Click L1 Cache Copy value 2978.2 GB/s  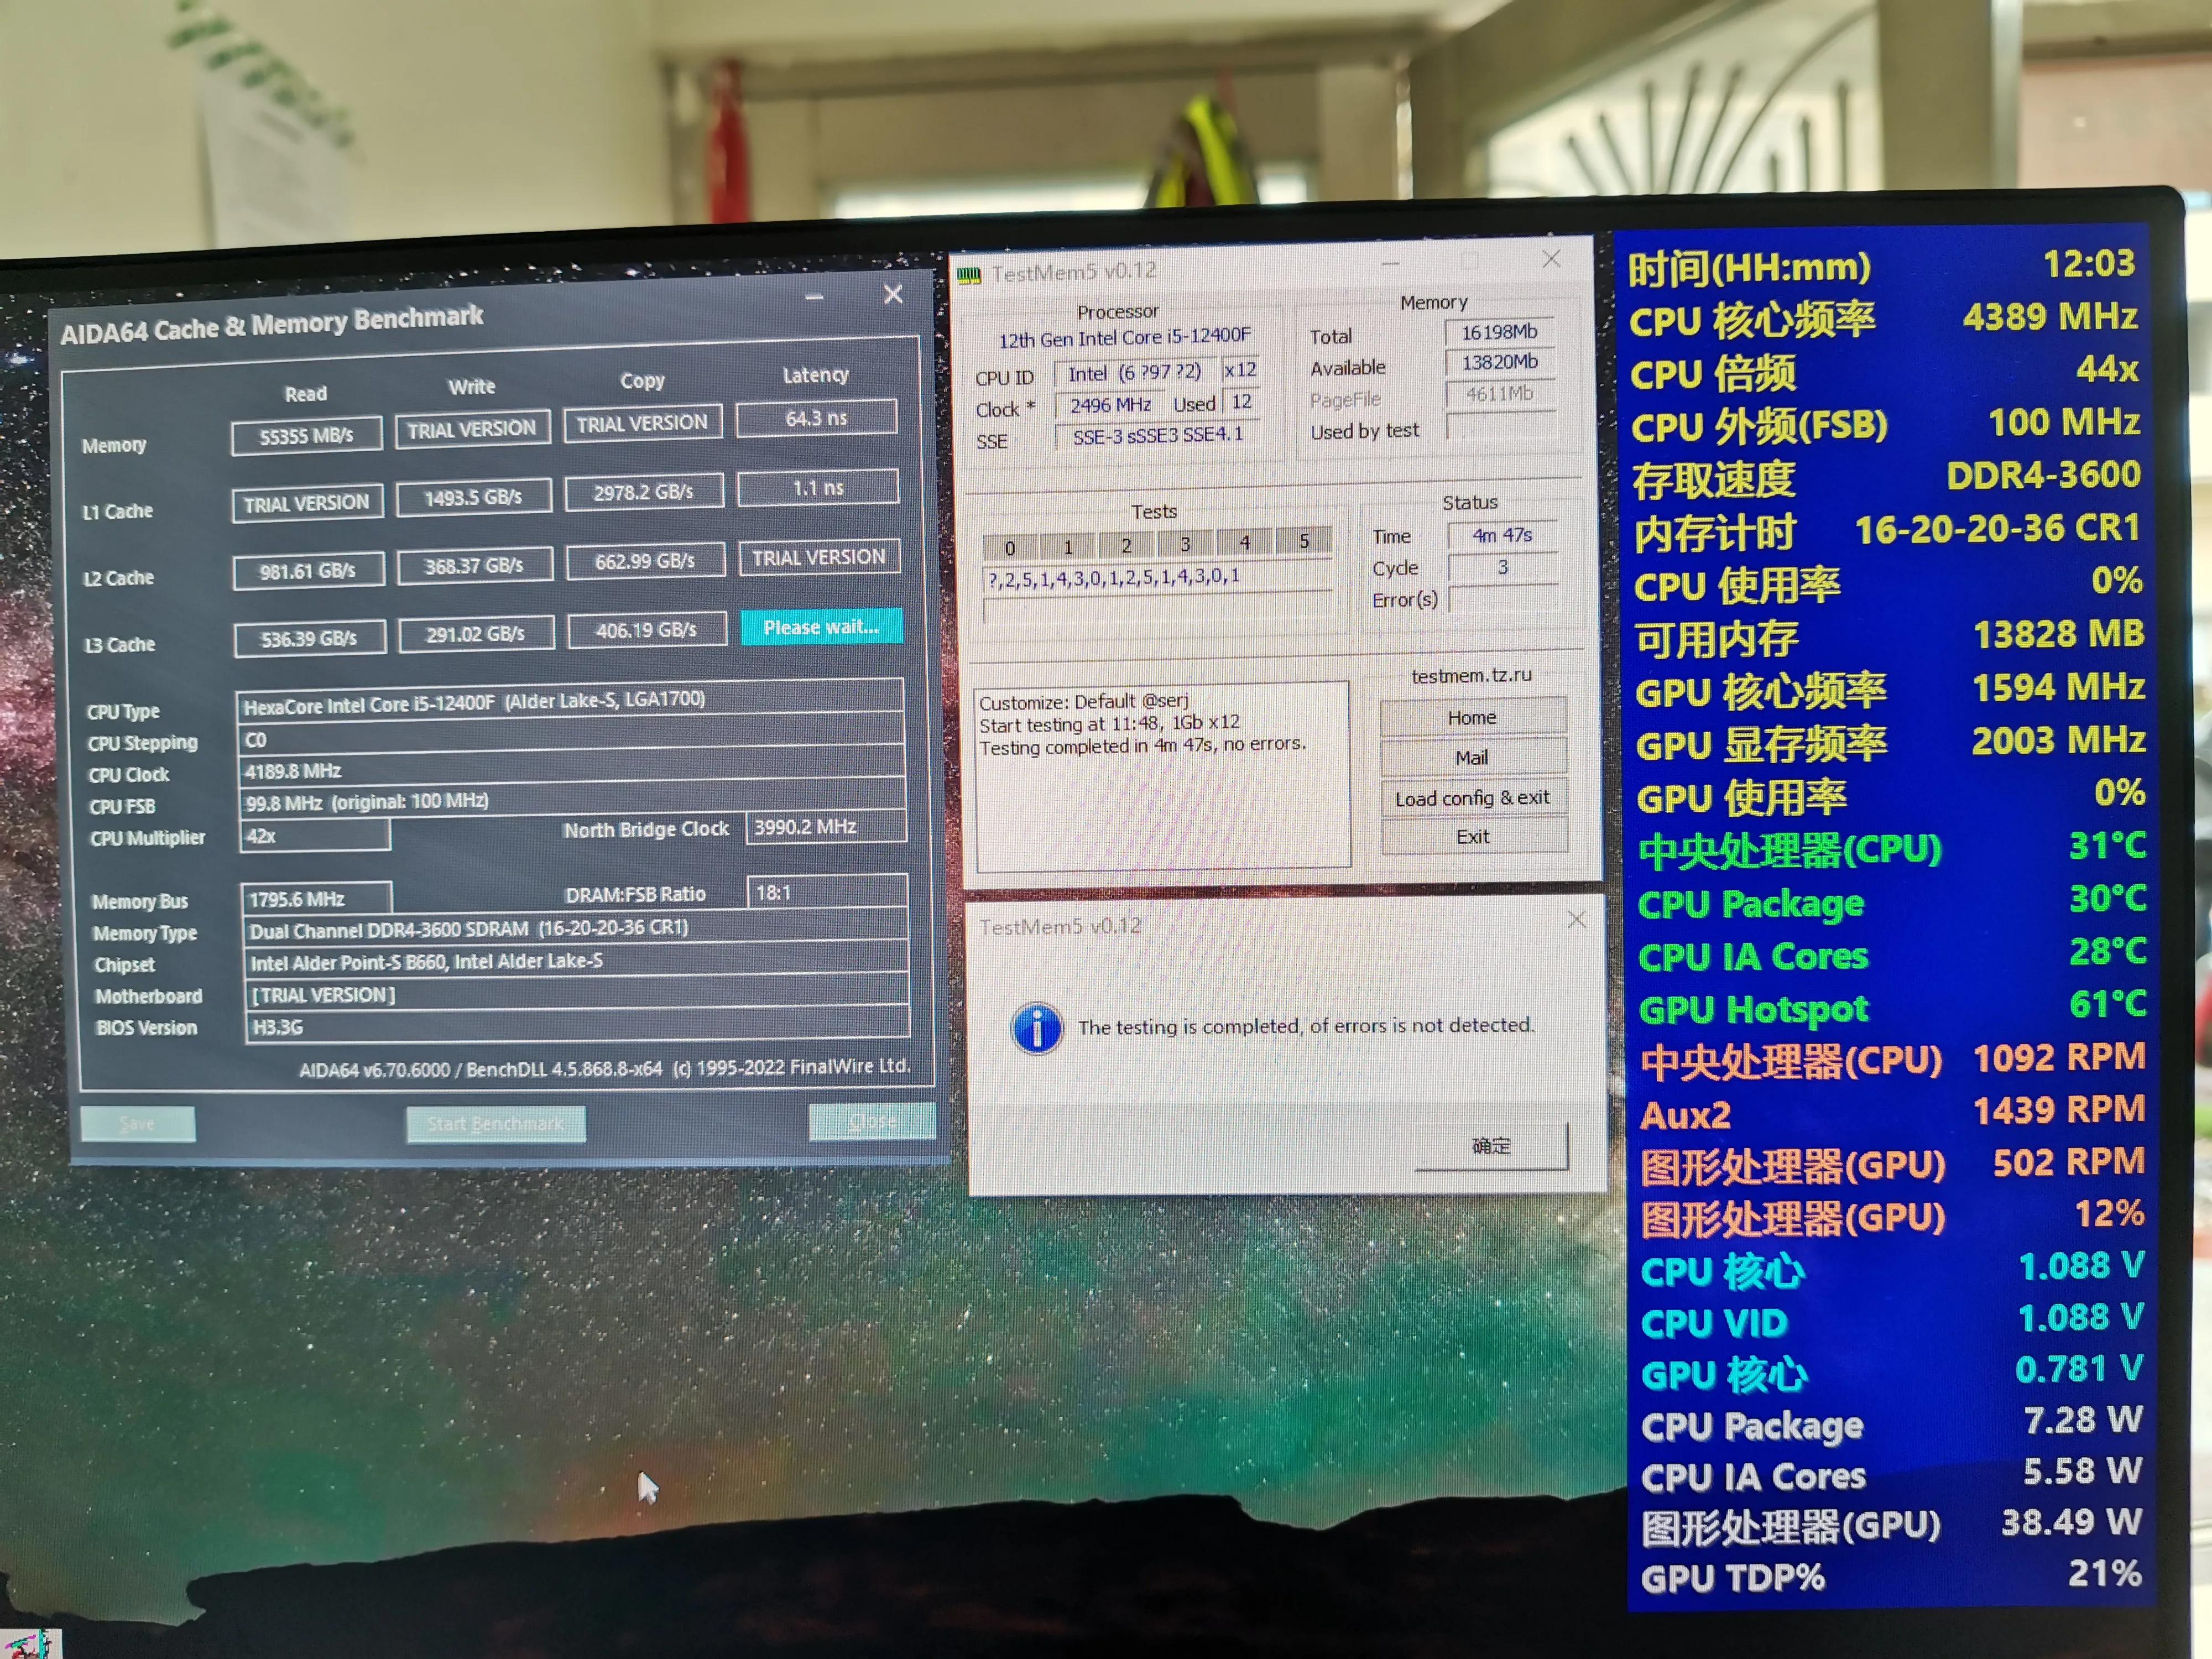pyautogui.click(x=643, y=492)
